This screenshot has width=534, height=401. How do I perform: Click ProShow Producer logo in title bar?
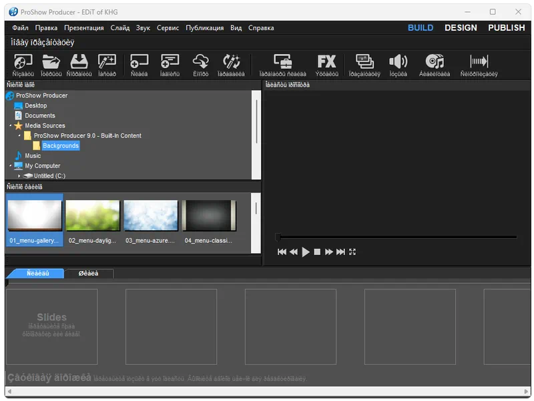pos(13,12)
